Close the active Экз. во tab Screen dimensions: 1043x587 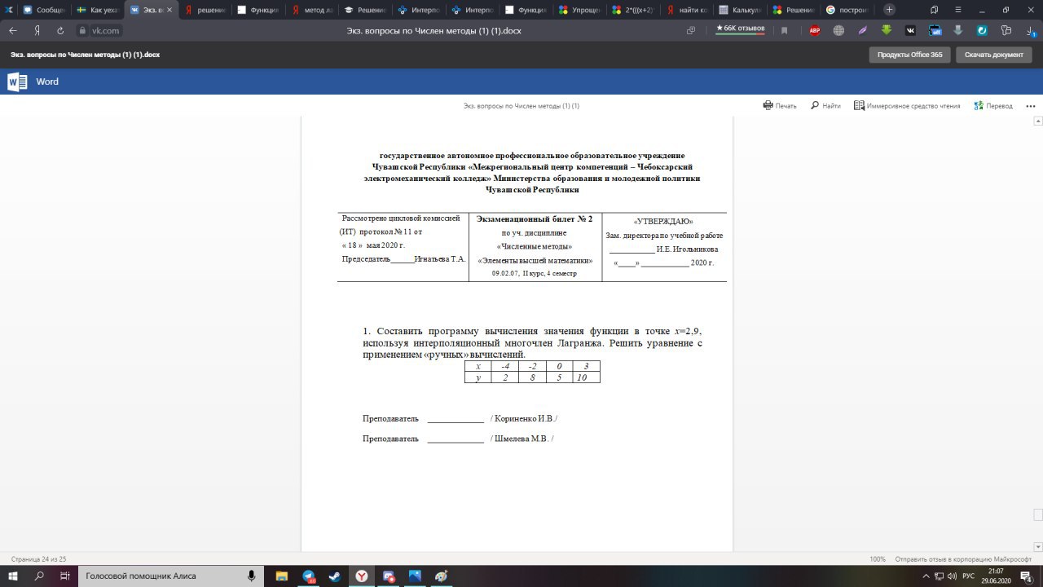click(x=169, y=10)
